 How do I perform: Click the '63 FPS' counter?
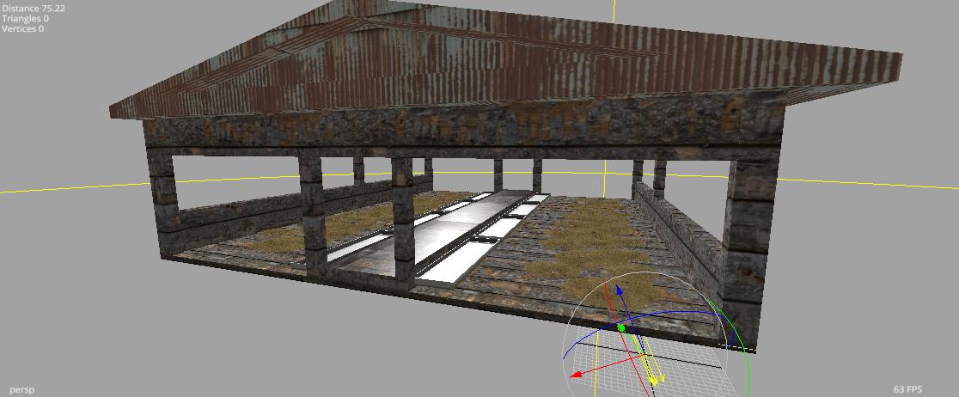tap(907, 389)
